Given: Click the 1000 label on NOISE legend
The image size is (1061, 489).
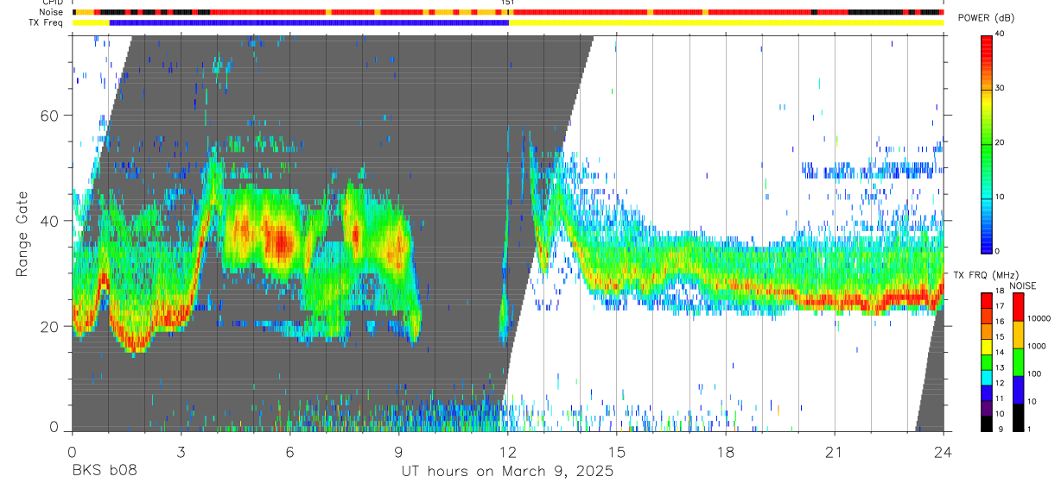Looking at the screenshot, I should [1036, 347].
